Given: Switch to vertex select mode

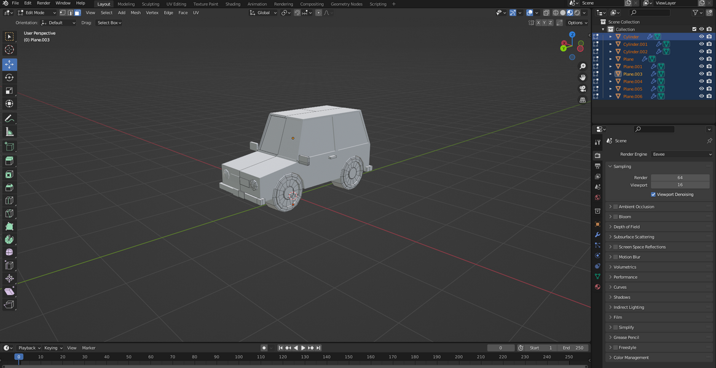Looking at the screenshot, I should point(63,13).
